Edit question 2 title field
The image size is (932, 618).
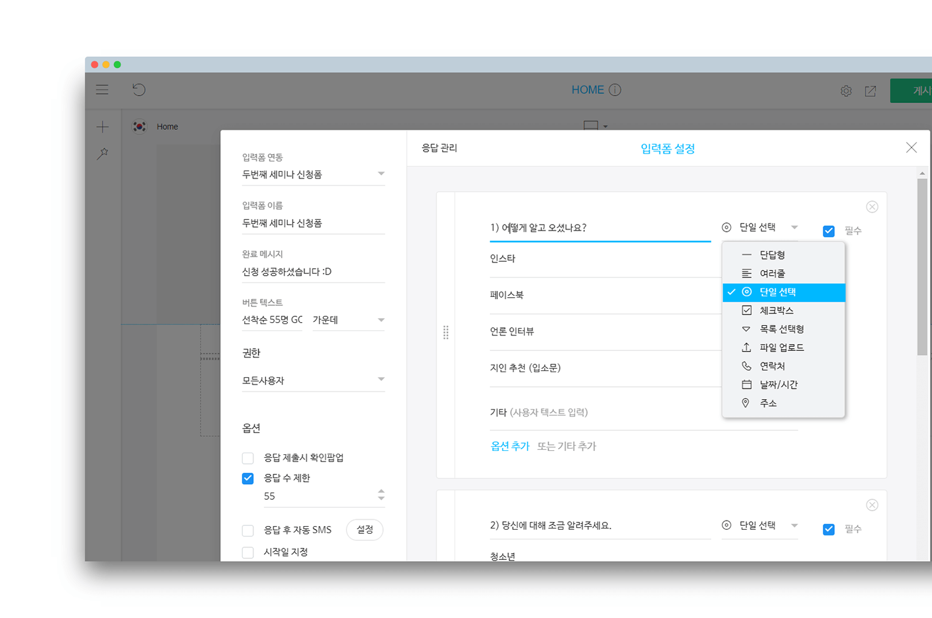(x=600, y=526)
